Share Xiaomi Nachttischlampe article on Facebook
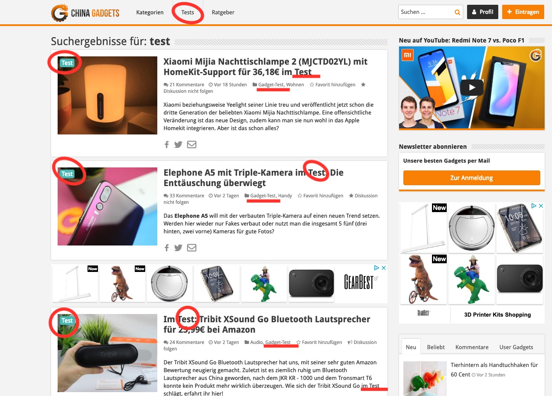This screenshot has width=552, height=396. [167, 144]
